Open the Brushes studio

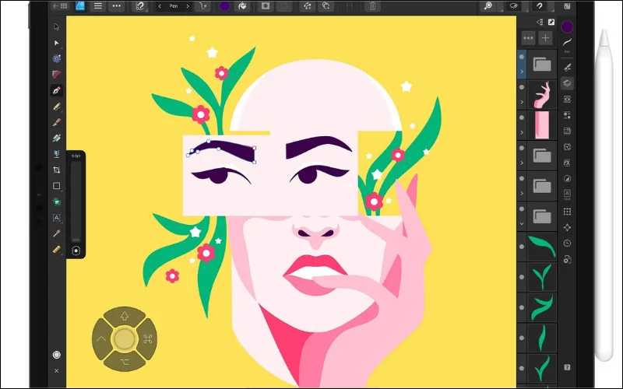coord(567,67)
